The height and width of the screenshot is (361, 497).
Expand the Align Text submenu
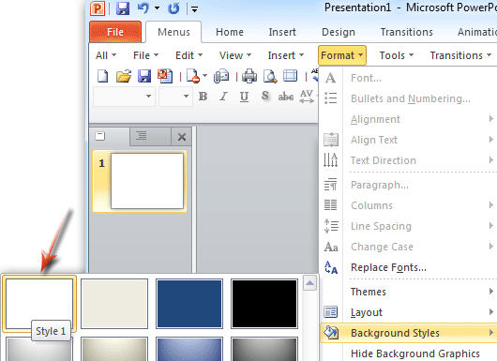coord(408,140)
